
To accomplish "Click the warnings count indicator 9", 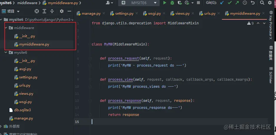I will point(250,23).
